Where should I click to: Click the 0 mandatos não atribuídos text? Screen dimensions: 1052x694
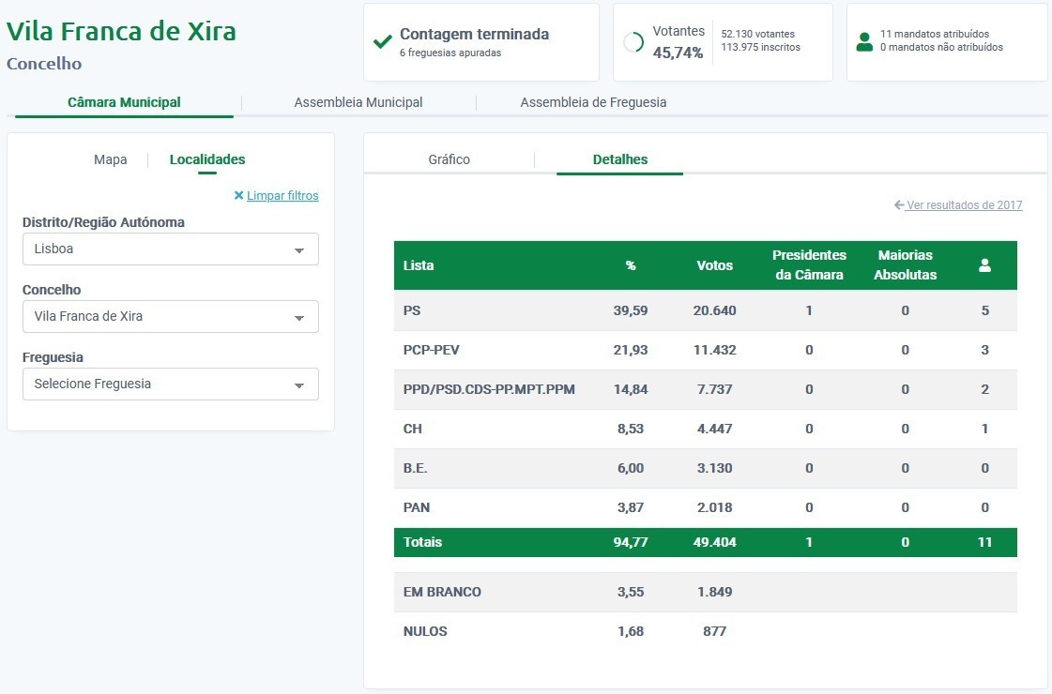click(x=941, y=47)
